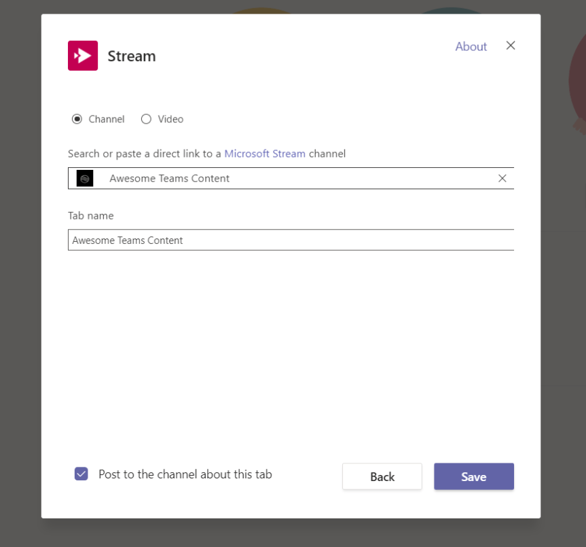This screenshot has height=547, width=586.
Task: Click the checkbox label about posting to channel
Action: tap(185, 474)
